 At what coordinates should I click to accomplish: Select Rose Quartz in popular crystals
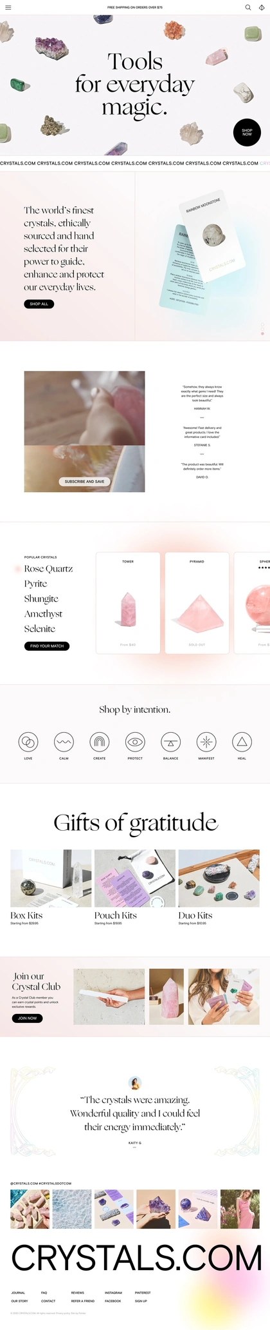pyautogui.click(x=48, y=569)
